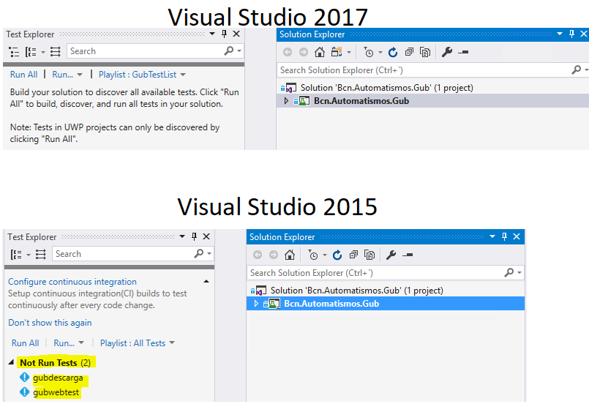589x404 pixels.
Task: Open Run... dropdown in 2017 Test Explorer
Action: (67, 75)
